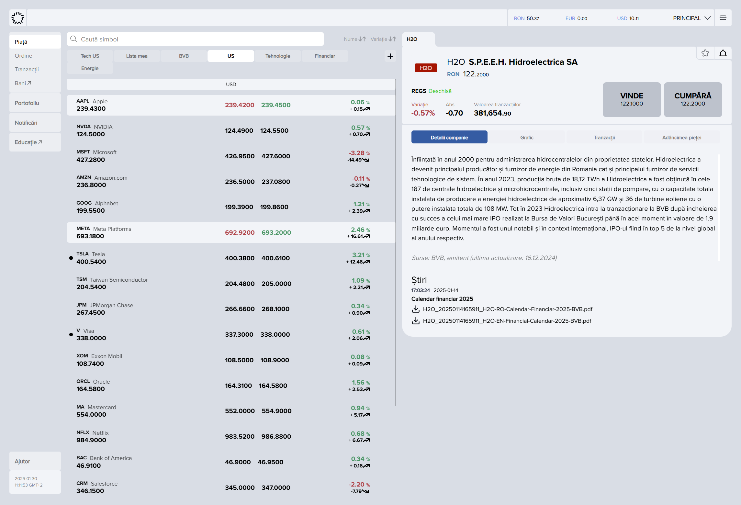This screenshot has width=741, height=505.
Task: Switch to Financiar watchlist tab
Action: pyautogui.click(x=325, y=56)
